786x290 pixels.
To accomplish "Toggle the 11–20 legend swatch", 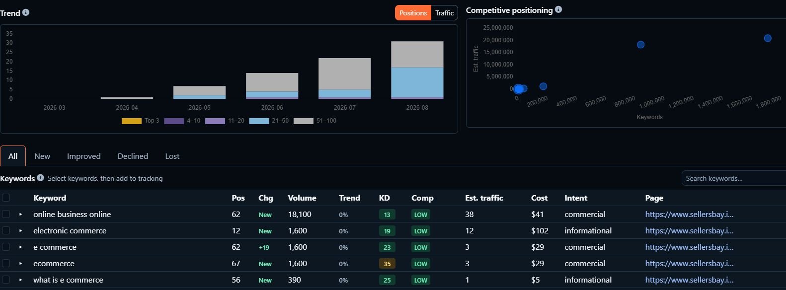I will pos(215,121).
